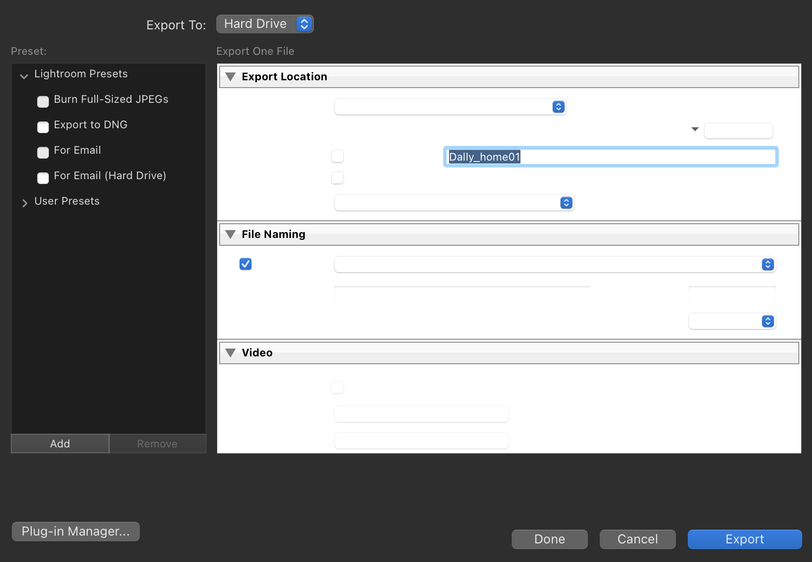The width and height of the screenshot is (812, 562).
Task: Collapse the File Naming section triangle
Action: pos(230,234)
